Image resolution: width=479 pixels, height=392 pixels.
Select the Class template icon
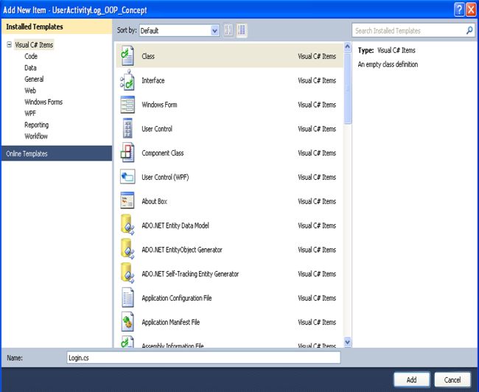point(127,56)
